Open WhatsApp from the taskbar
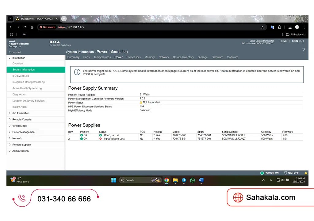Screen dimensions: 314x221 pyautogui.click(x=193, y=180)
